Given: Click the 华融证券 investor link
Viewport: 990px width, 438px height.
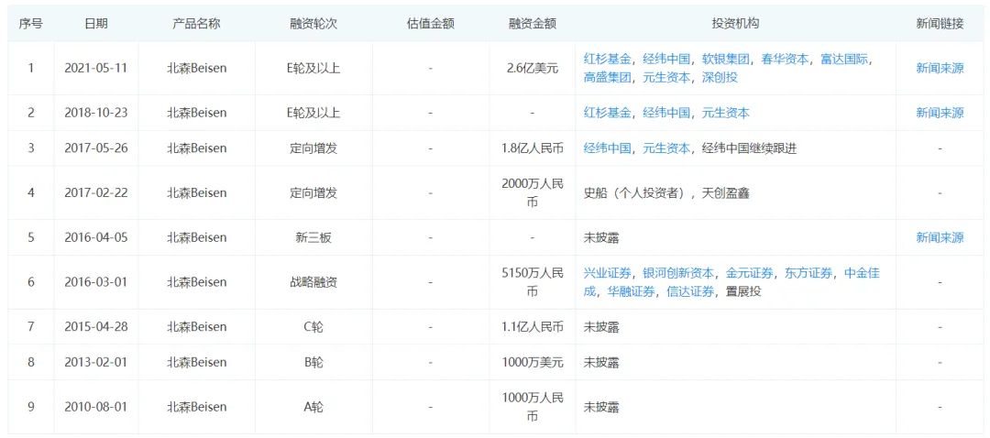Looking at the screenshot, I should (x=632, y=291).
